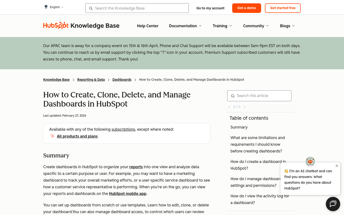Expand the Blogs dropdown

click(287, 26)
